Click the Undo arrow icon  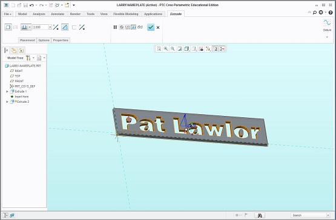[31, 5]
